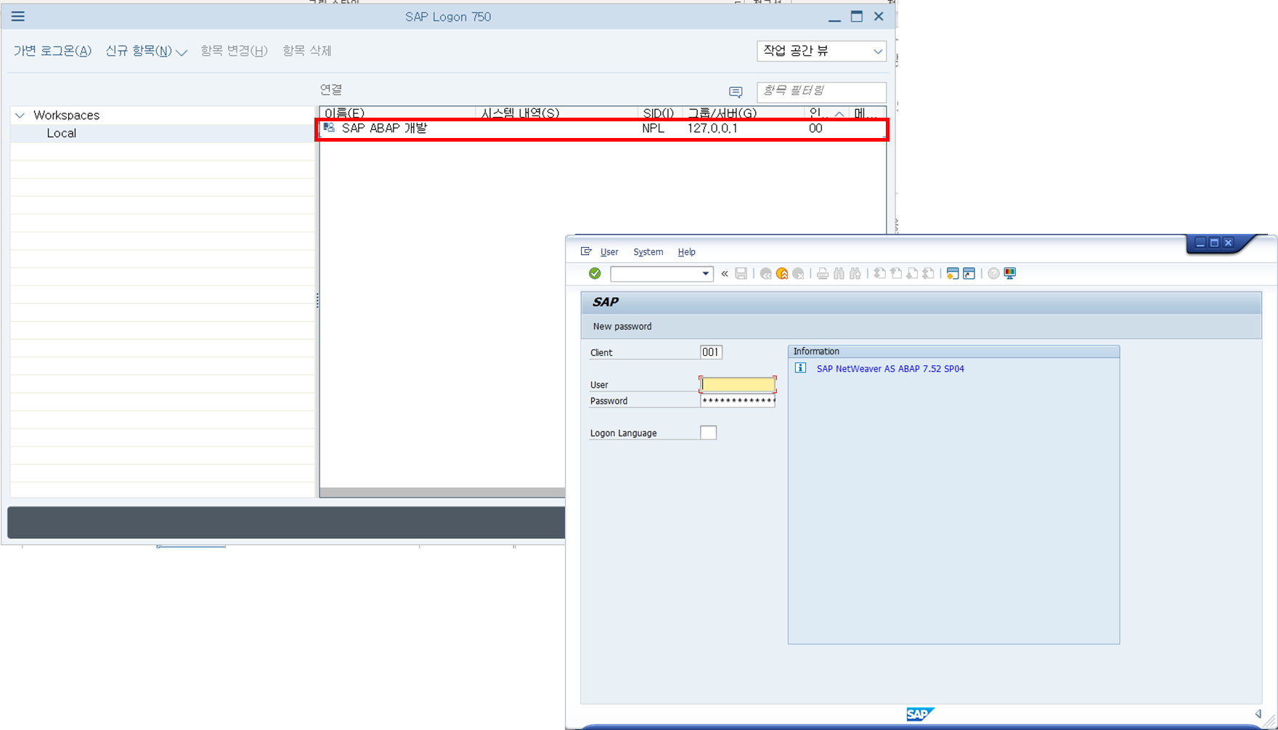This screenshot has width=1278, height=730.
Task: Click the yellow User input field
Action: pyautogui.click(x=738, y=384)
